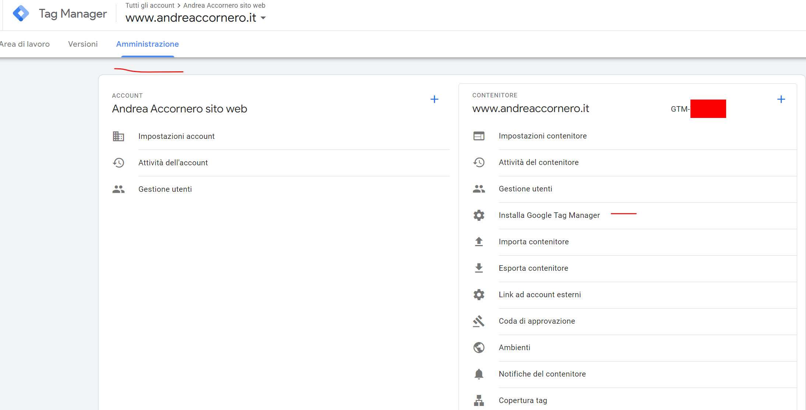
Task: Open Coda di approvazione
Action: point(537,321)
